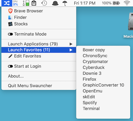Toggle Terminate Mode switch
This screenshot has height=121, width=133.
[x=10, y=34]
